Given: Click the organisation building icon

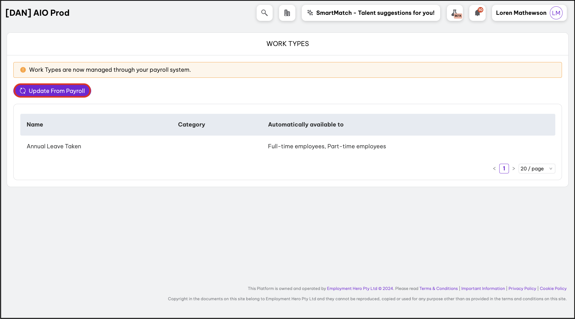Looking at the screenshot, I should click(x=287, y=13).
